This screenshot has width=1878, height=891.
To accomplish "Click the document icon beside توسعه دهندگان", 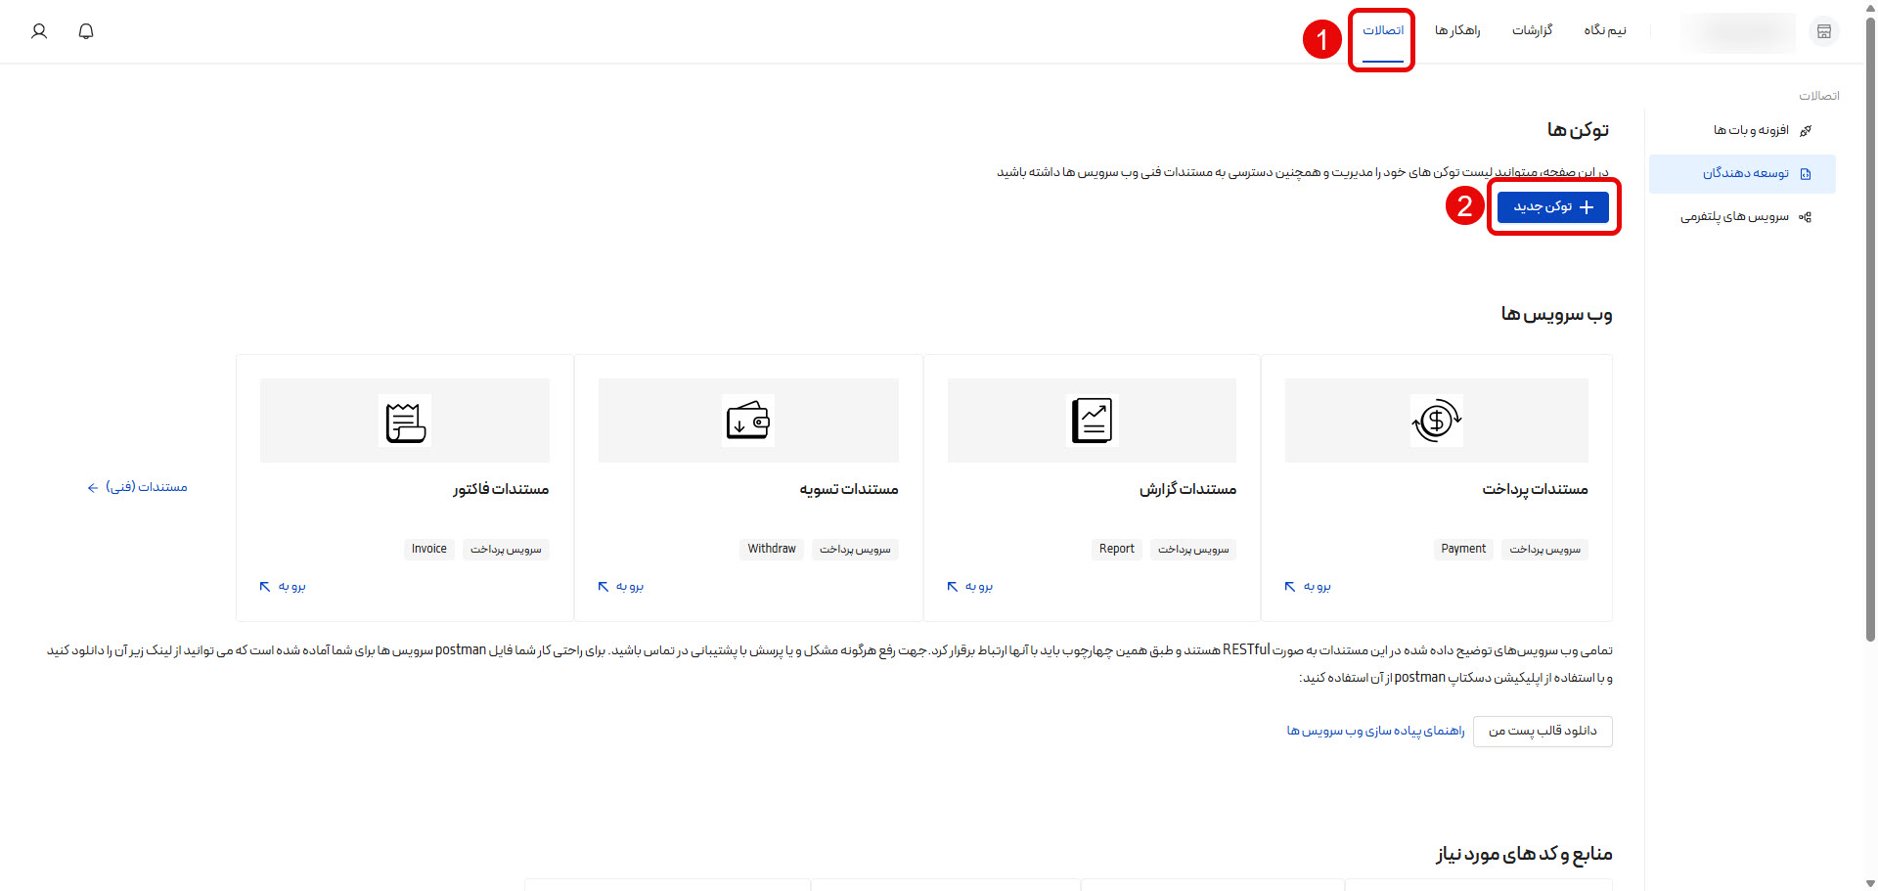I will tap(1806, 174).
